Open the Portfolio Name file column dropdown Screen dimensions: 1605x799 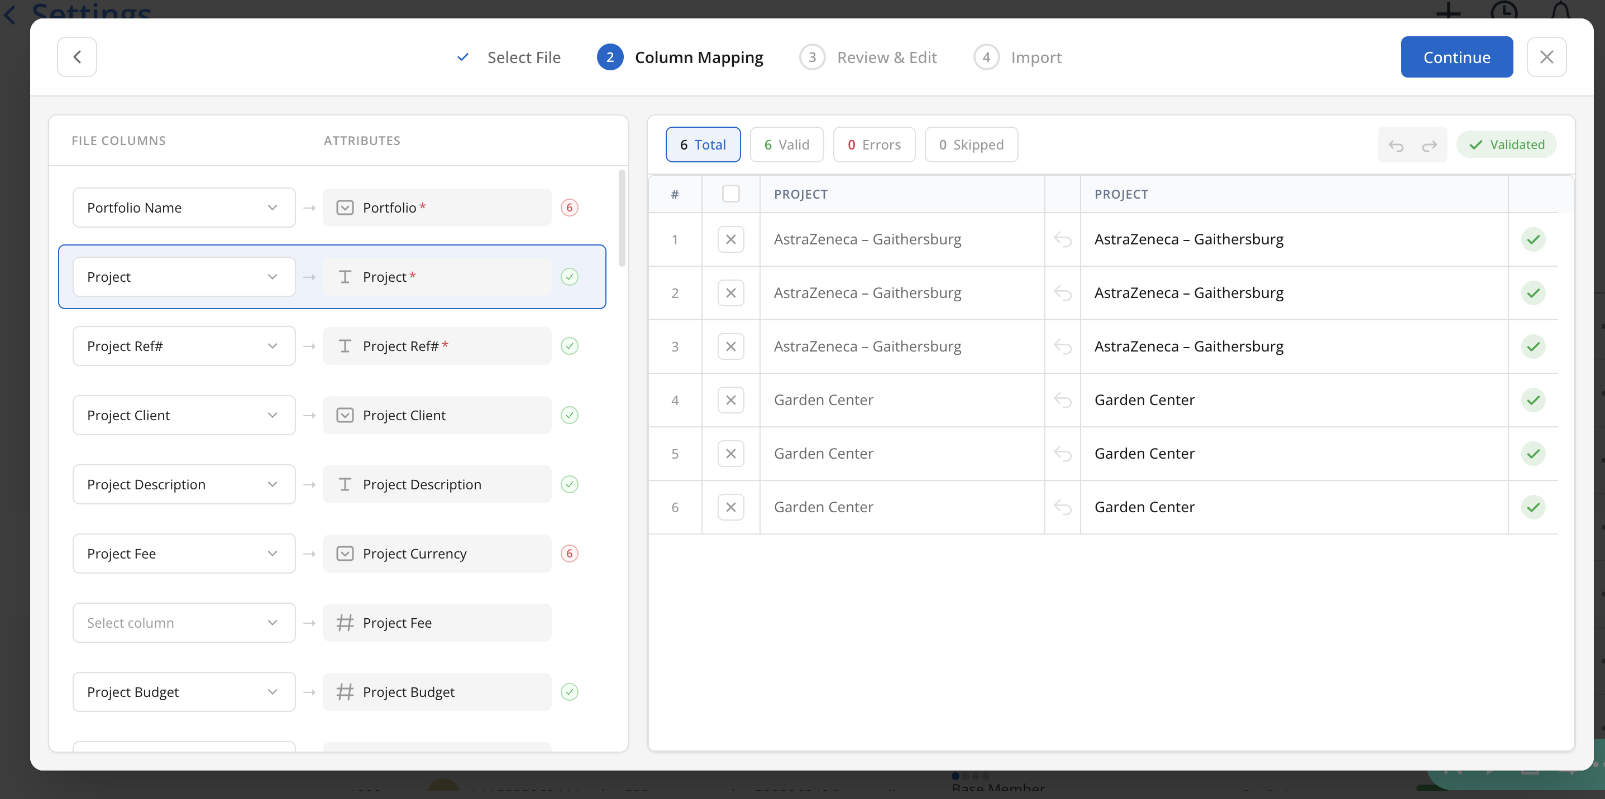coord(184,208)
